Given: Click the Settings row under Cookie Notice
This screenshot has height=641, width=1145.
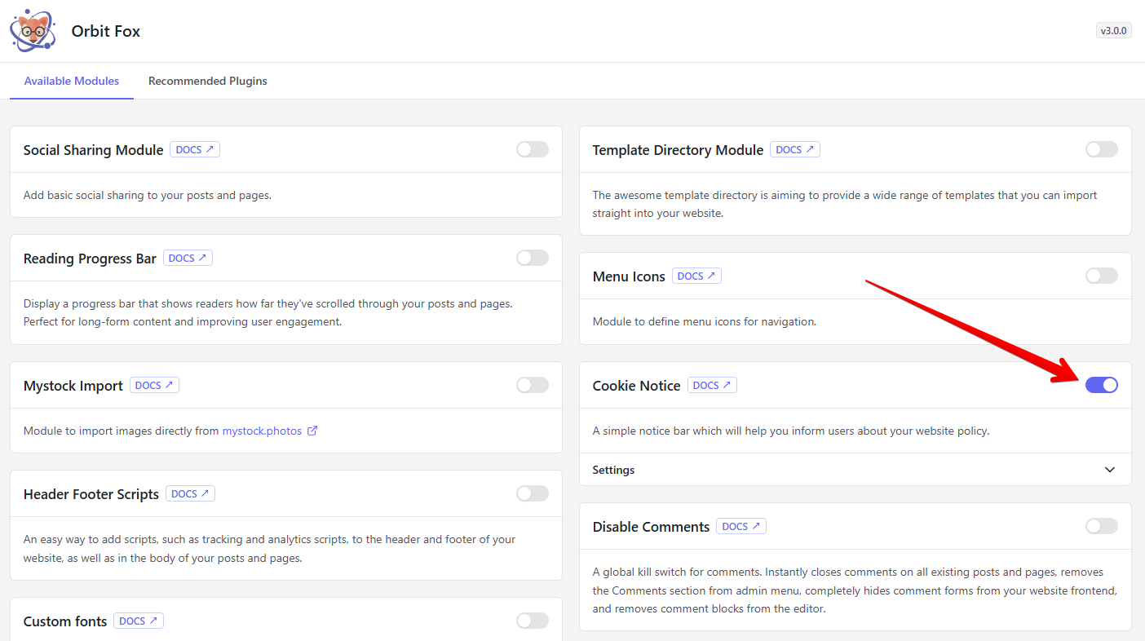Looking at the screenshot, I should click(x=613, y=470).
